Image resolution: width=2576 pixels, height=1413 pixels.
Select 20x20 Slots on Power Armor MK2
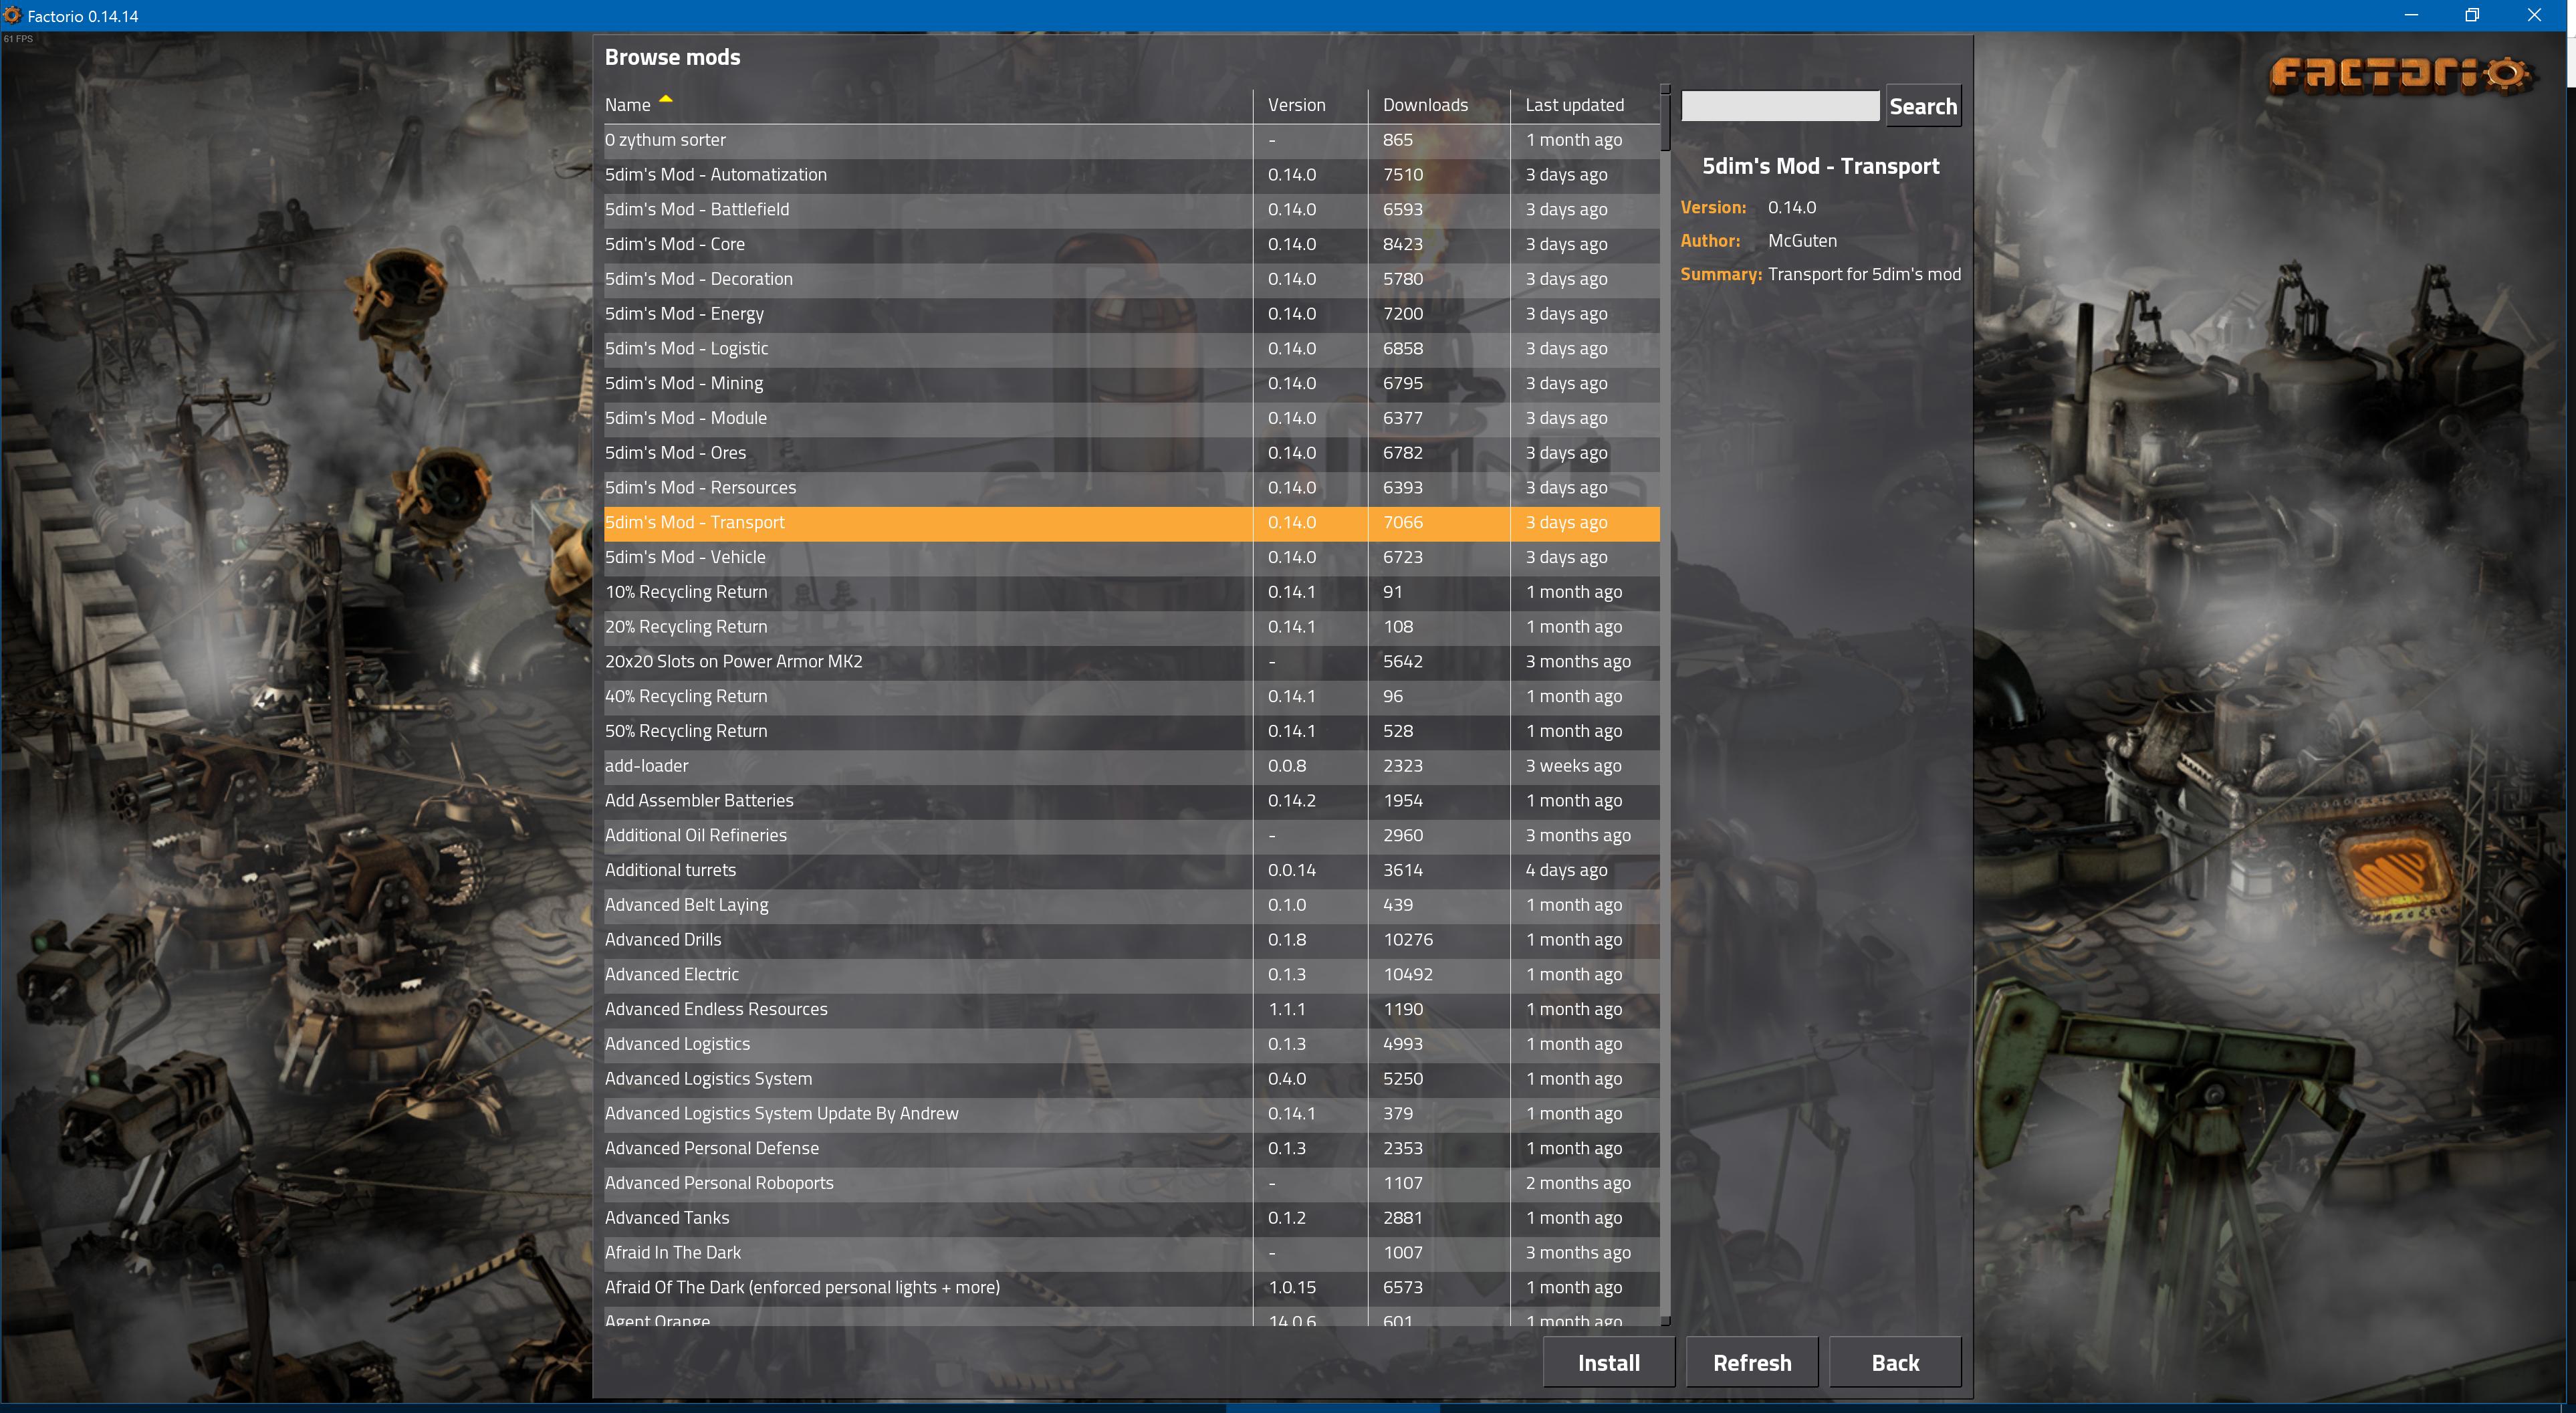click(x=1131, y=662)
